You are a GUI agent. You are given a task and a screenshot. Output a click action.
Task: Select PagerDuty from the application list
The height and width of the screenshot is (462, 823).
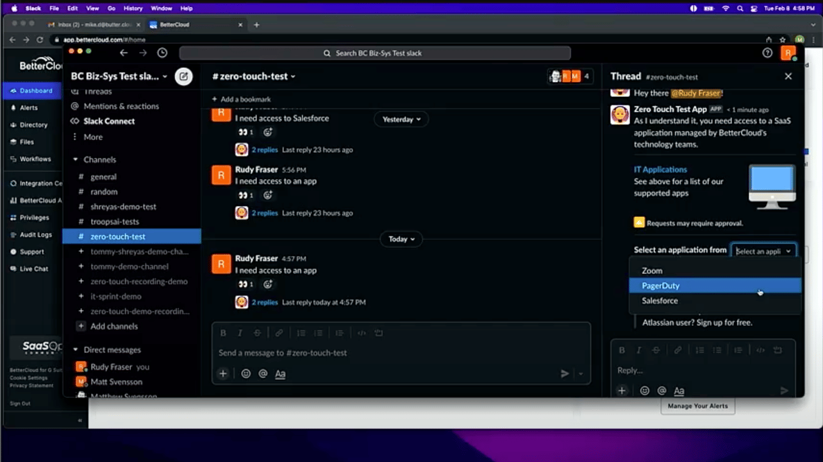[x=715, y=286]
